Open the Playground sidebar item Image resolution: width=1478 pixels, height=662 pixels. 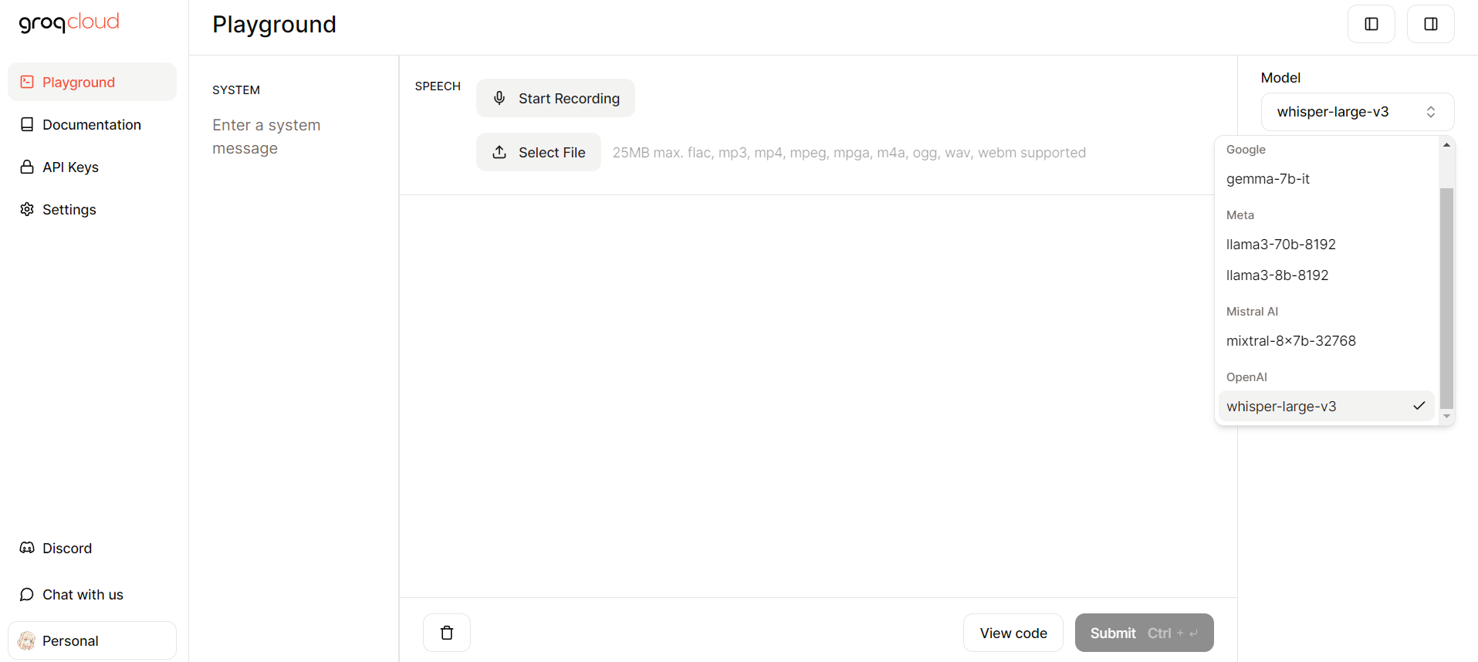pos(92,82)
